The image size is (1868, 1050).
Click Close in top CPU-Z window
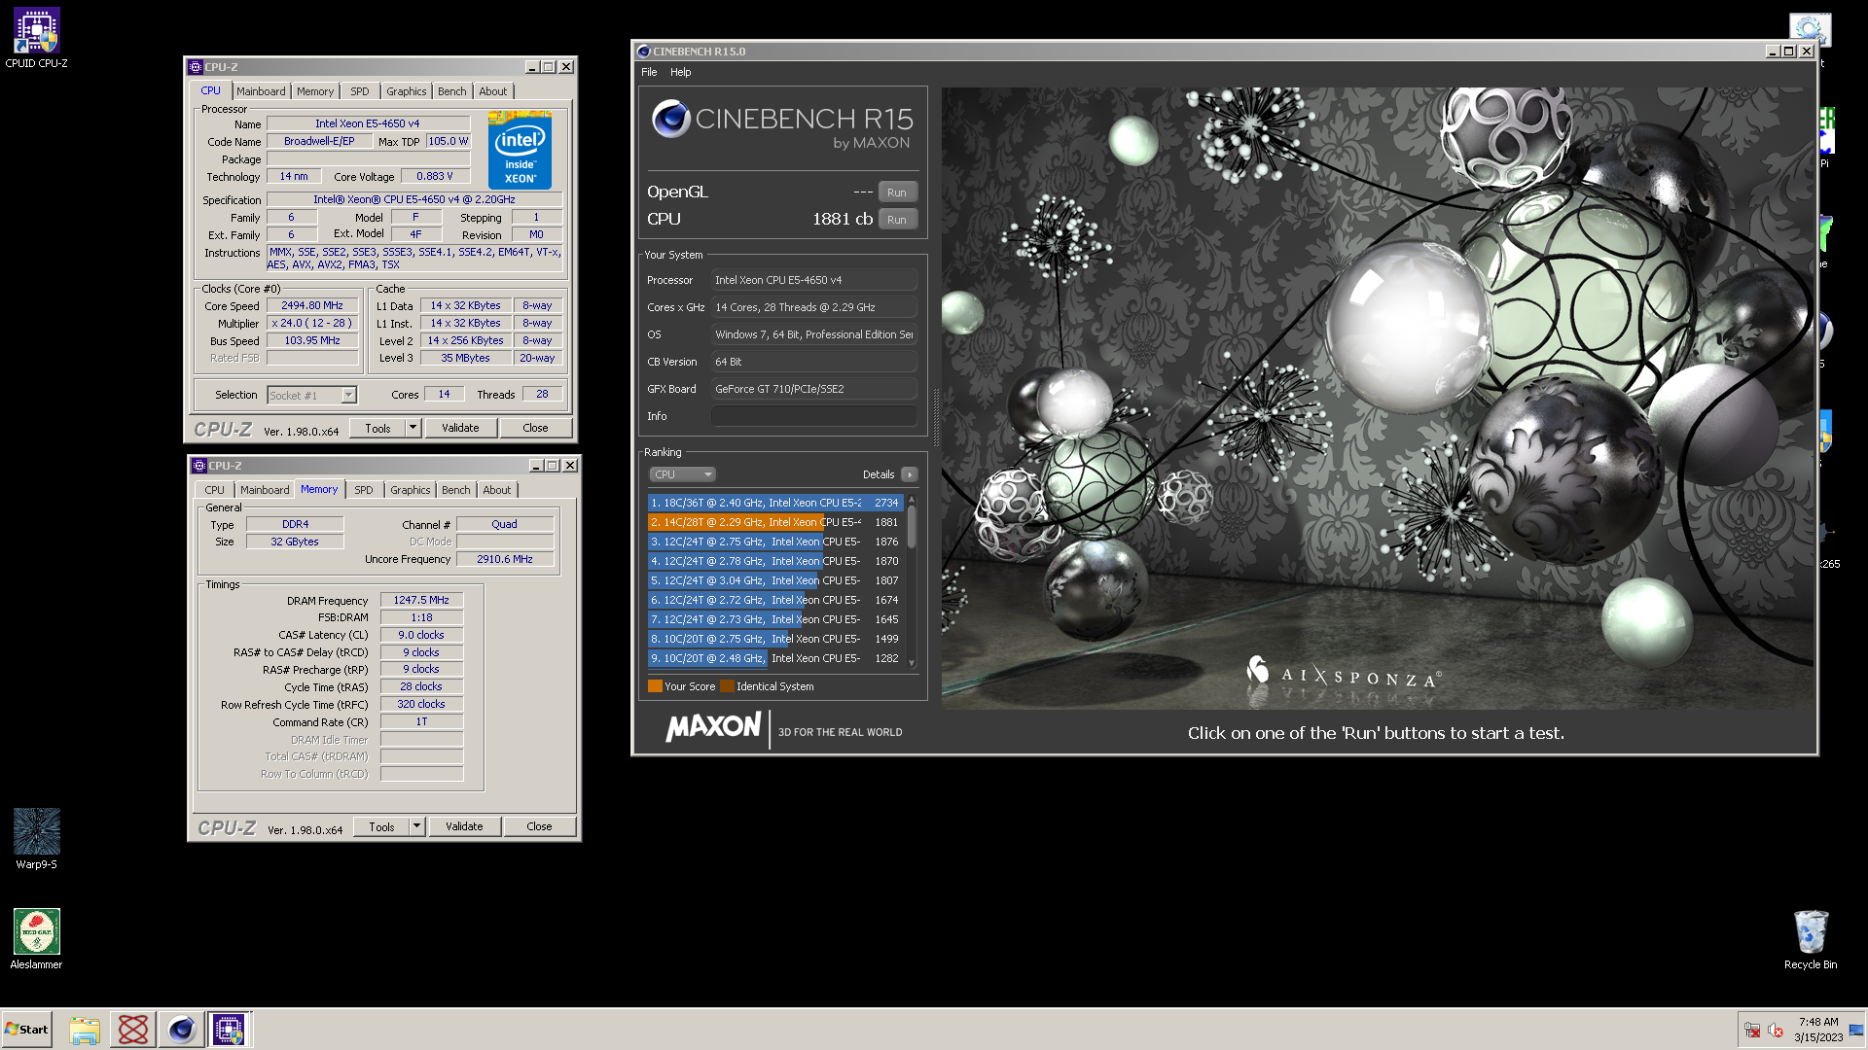535,428
